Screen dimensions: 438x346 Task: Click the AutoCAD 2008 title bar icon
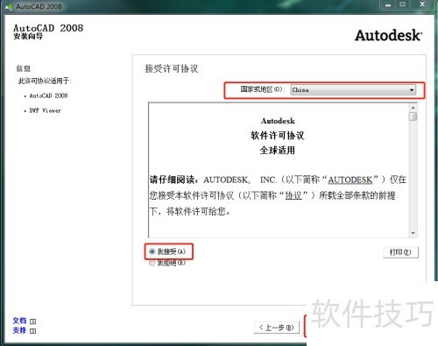(9, 6)
